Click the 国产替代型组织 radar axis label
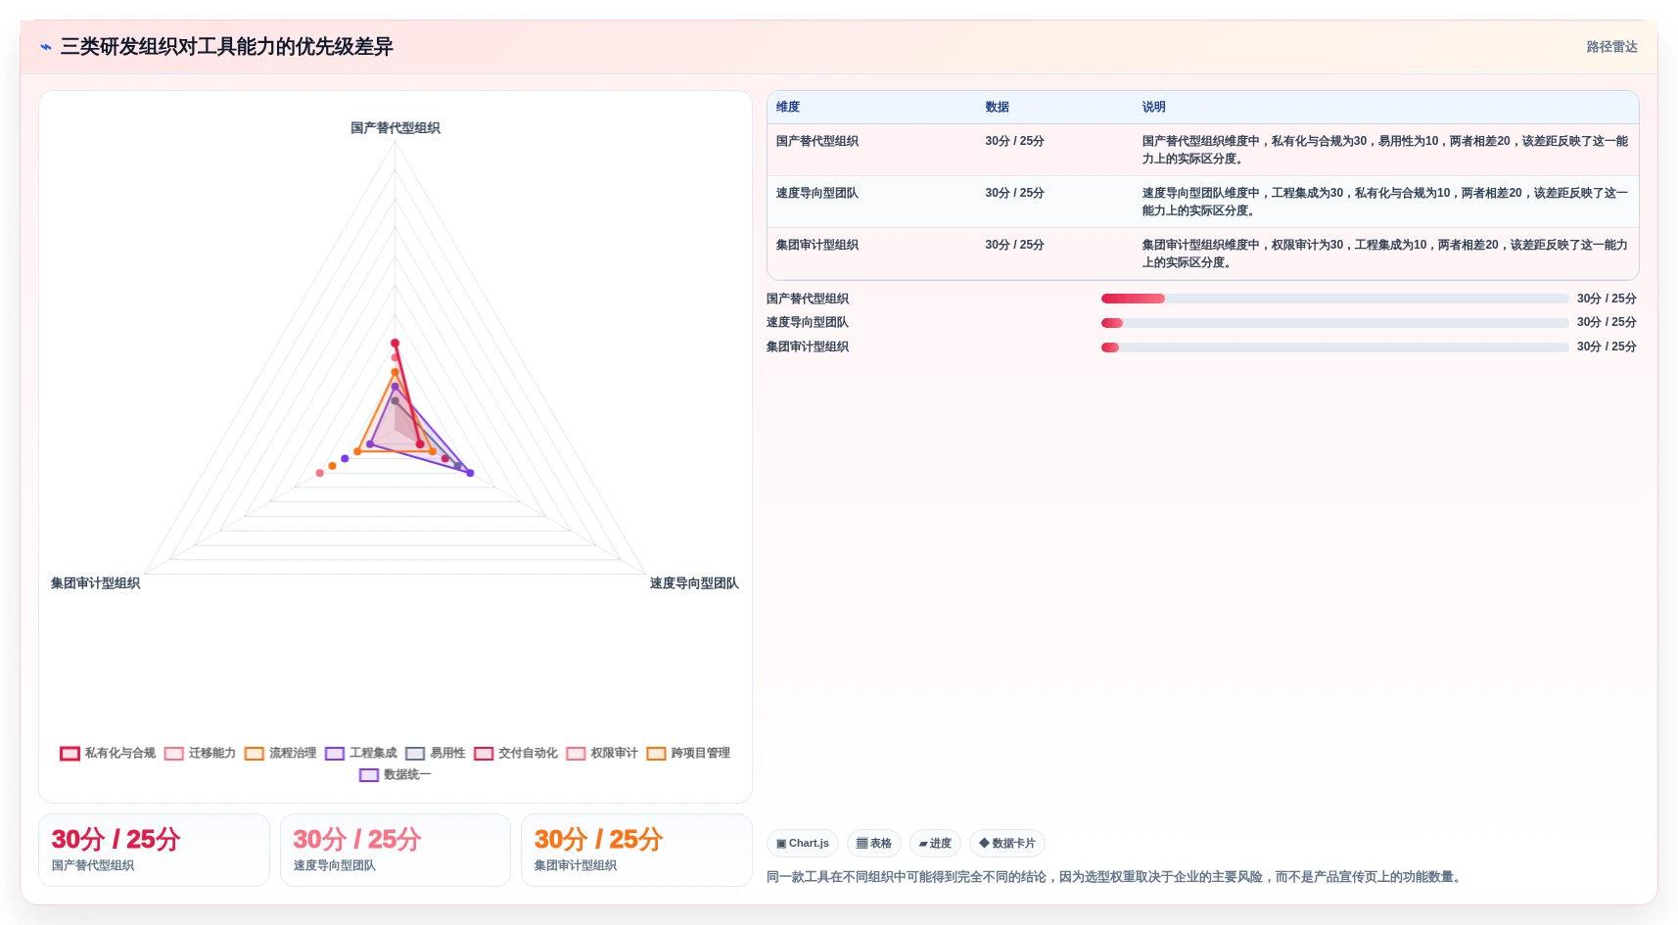The width and height of the screenshot is (1678, 925). [x=396, y=128]
